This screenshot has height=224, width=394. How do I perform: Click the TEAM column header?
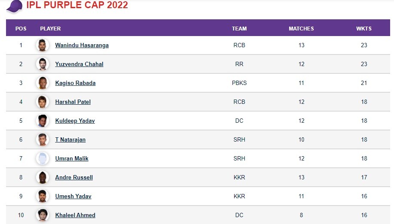click(x=239, y=29)
